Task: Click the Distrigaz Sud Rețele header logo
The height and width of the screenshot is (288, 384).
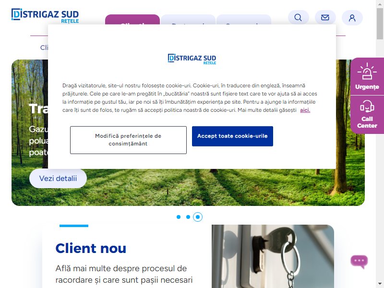Action: point(45,16)
